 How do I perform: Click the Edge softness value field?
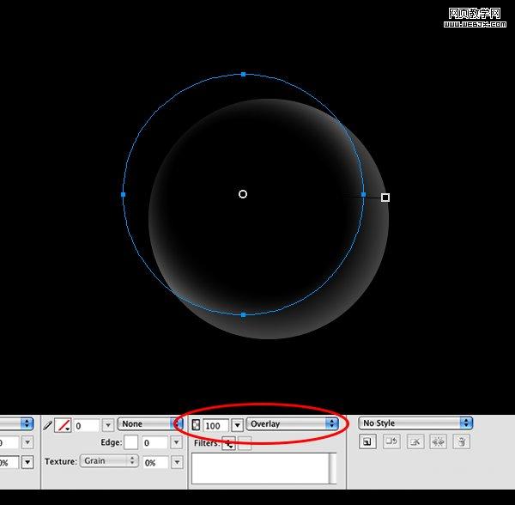[x=154, y=442]
